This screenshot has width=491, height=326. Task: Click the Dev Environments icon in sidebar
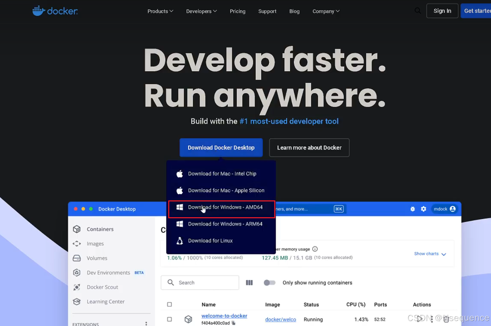pyautogui.click(x=77, y=273)
